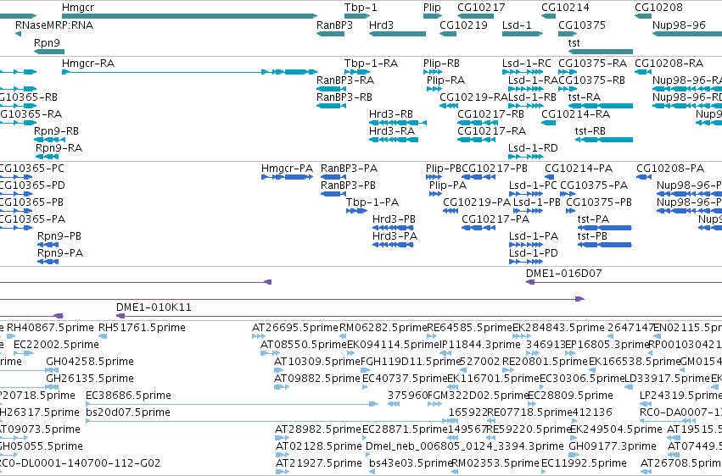This screenshot has width=722, height=476.
Task: Click the Rpn9-PA protein label
Action: 60,253
